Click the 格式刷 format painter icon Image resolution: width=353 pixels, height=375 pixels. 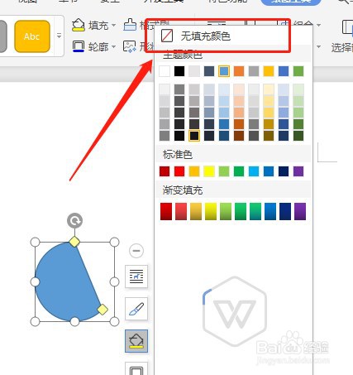tap(130, 25)
